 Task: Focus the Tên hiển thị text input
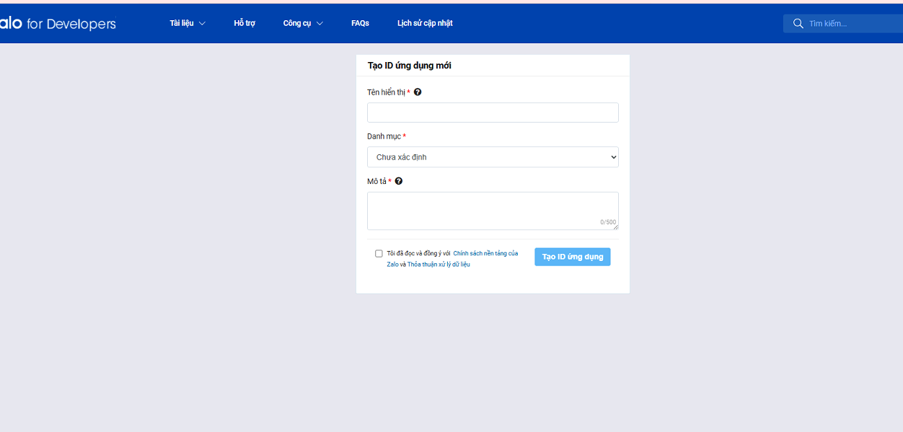[493, 113]
